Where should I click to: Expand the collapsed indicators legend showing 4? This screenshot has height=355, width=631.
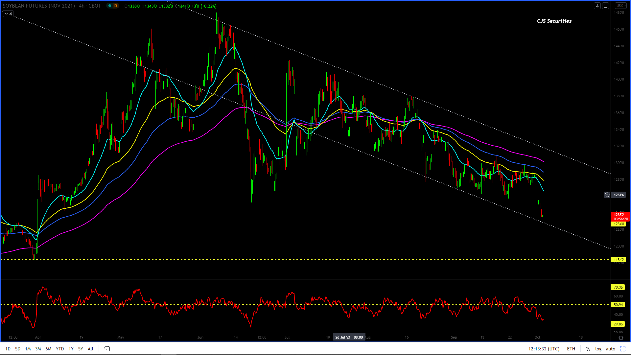point(8,14)
